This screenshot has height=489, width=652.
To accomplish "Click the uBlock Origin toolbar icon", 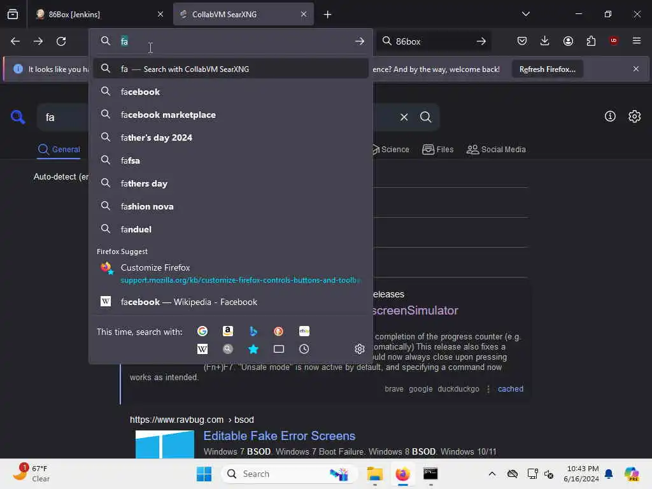I will 614,41.
